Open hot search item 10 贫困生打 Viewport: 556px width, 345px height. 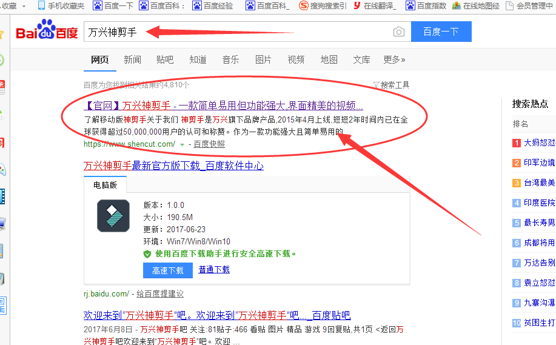(539, 323)
